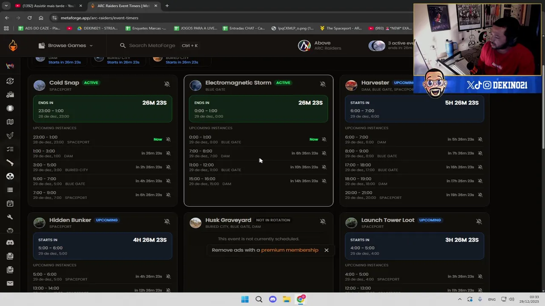Open MetaForge flame logo home
The image size is (545, 306).
coord(13,45)
